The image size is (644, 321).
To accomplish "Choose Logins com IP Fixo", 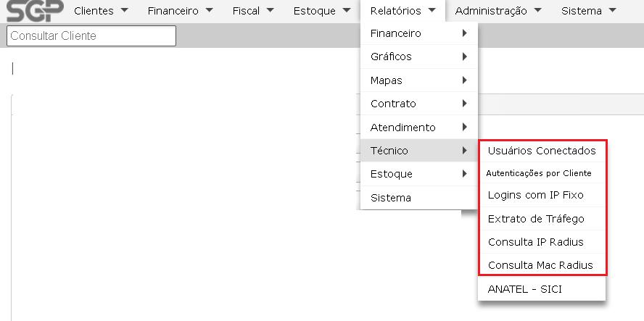I will pyautogui.click(x=536, y=195).
